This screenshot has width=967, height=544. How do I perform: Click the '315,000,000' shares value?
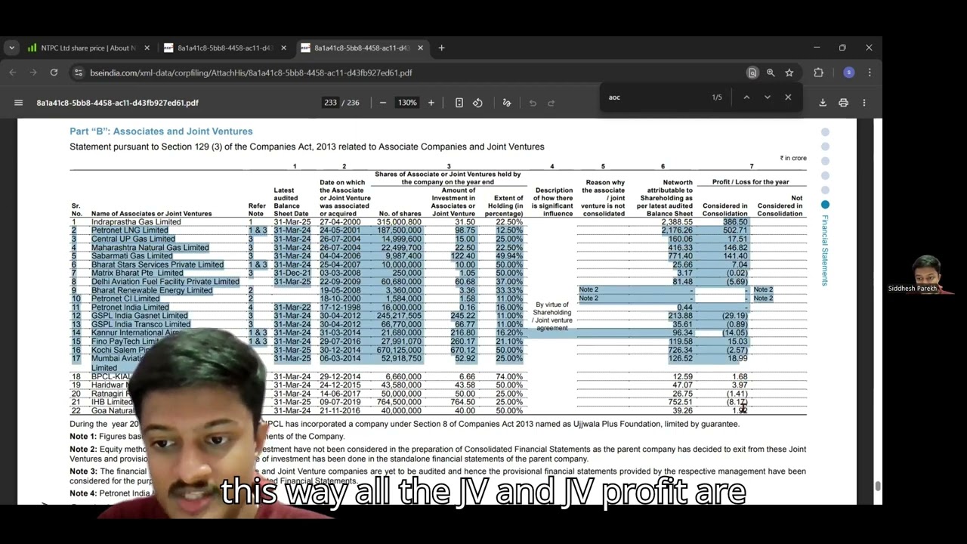[399, 222]
